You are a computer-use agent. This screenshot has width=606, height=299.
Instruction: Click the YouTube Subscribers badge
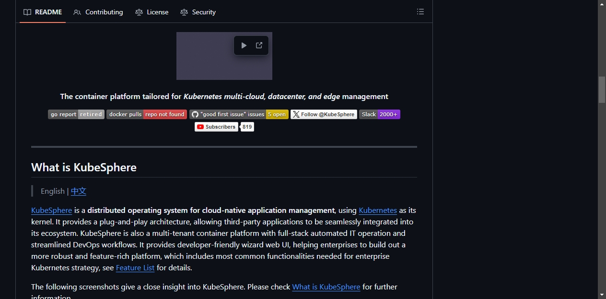click(x=216, y=127)
